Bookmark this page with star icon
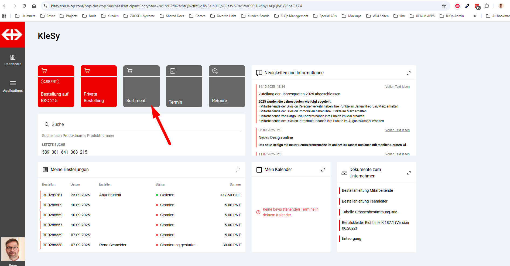The image size is (510, 266). tap(444, 6)
